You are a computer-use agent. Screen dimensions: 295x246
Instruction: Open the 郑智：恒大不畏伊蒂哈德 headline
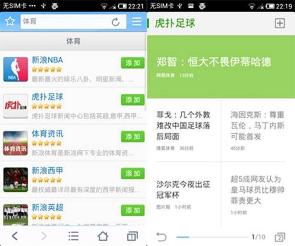[214, 62]
